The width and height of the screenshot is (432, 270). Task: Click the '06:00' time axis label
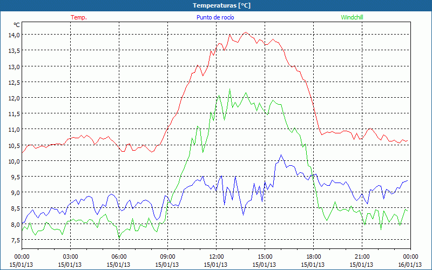[119, 257]
